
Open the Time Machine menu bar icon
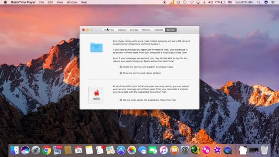[x=185, y=2]
